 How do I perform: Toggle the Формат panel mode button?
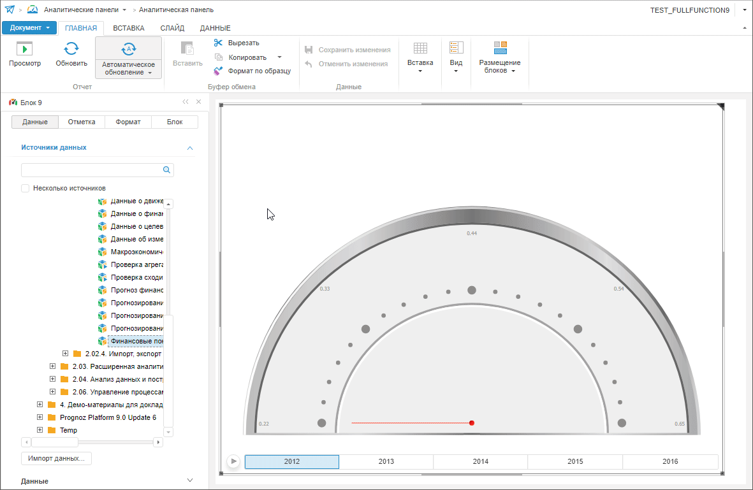coord(128,122)
